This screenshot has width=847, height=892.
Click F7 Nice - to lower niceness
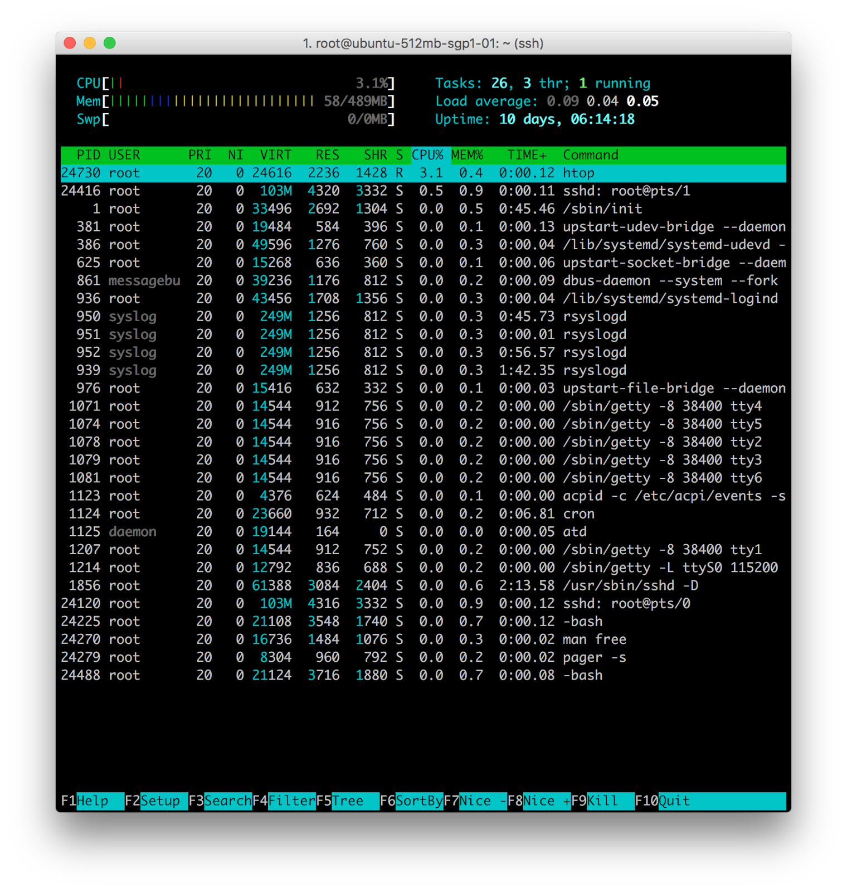[x=475, y=801]
